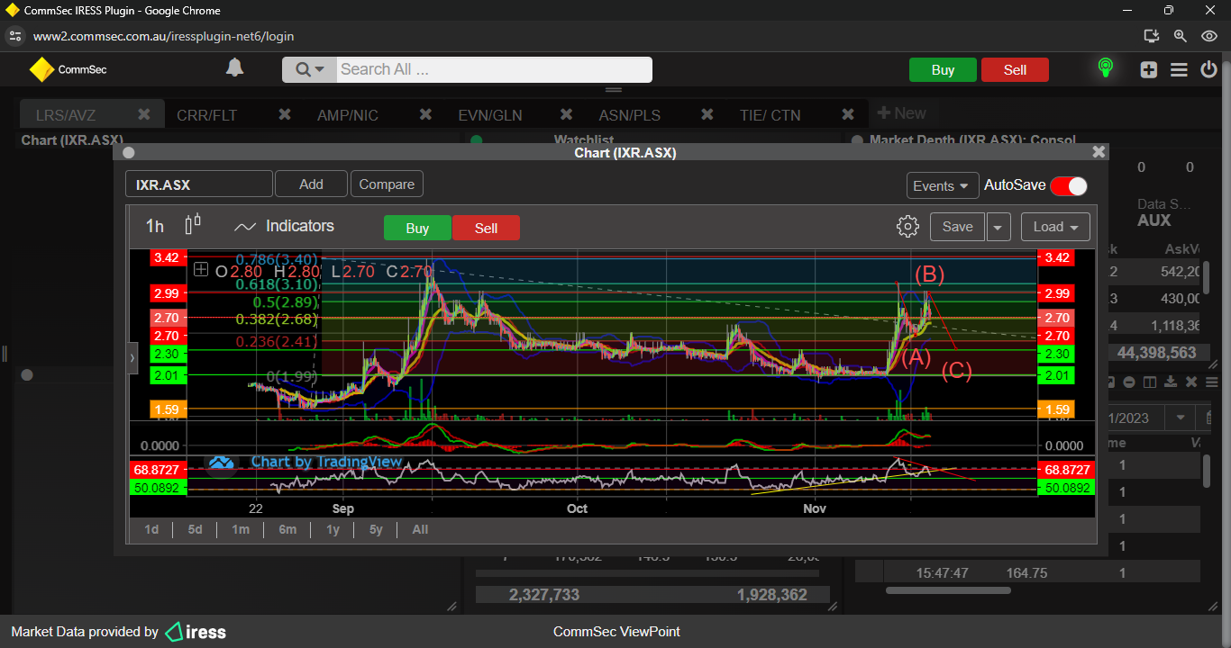Image resolution: width=1231 pixels, height=648 pixels.
Task: Close the EVN/GLN tab
Action: [567, 114]
